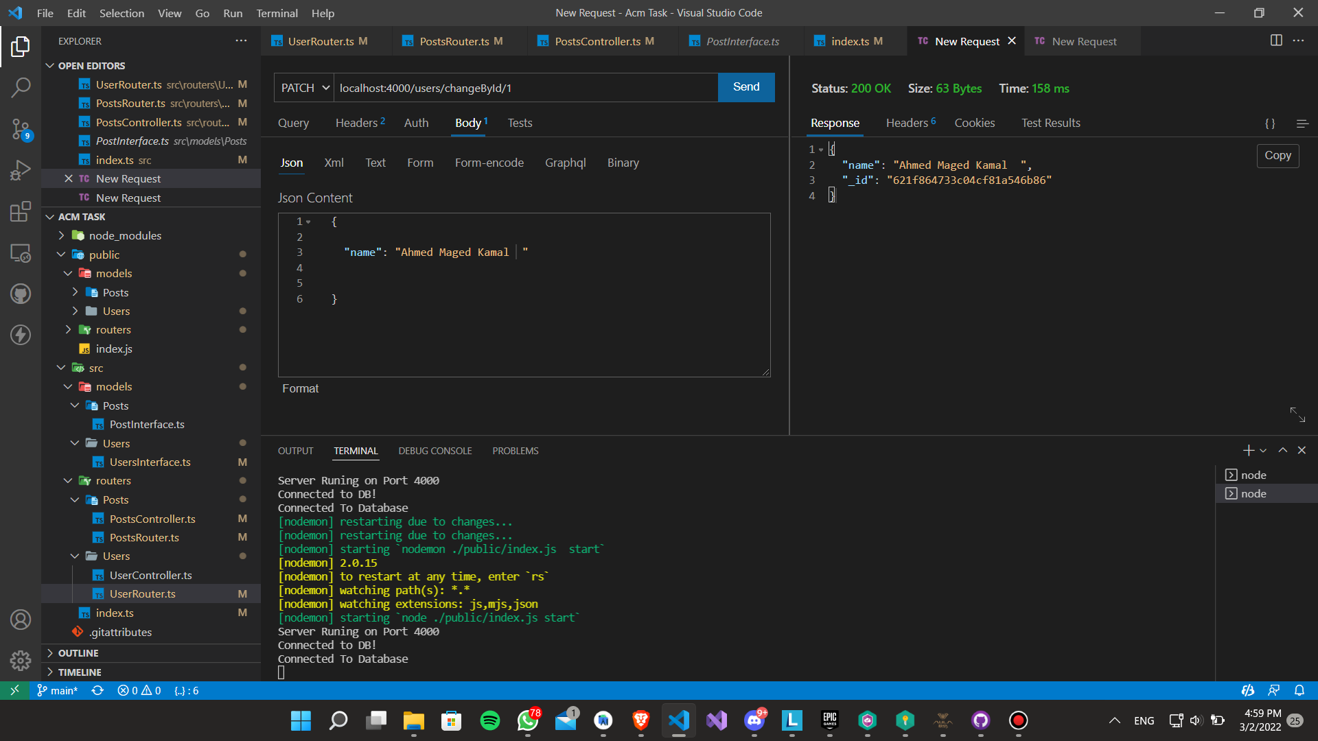Open the notifications bell in status bar
The width and height of the screenshot is (1318, 741).
point(1301,690)
